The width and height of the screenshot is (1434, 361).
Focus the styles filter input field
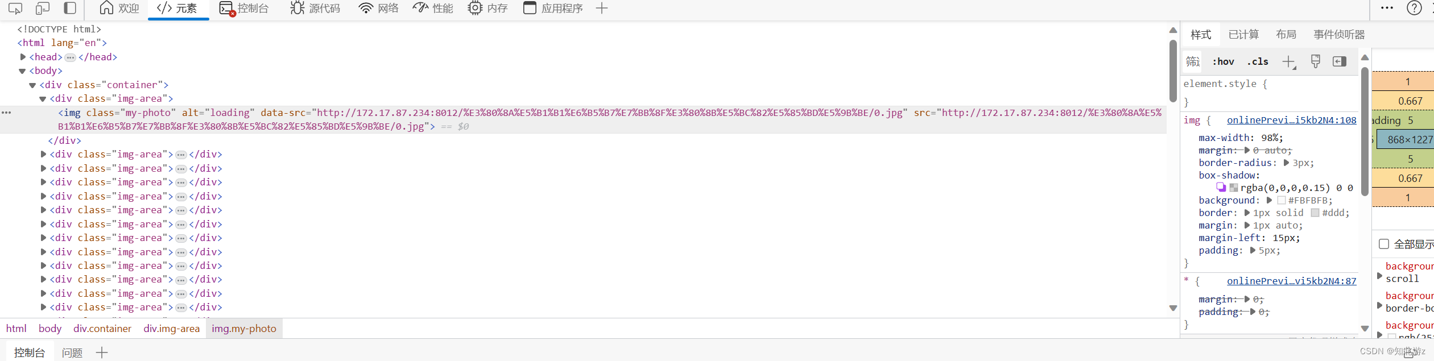coord(1192,61)
